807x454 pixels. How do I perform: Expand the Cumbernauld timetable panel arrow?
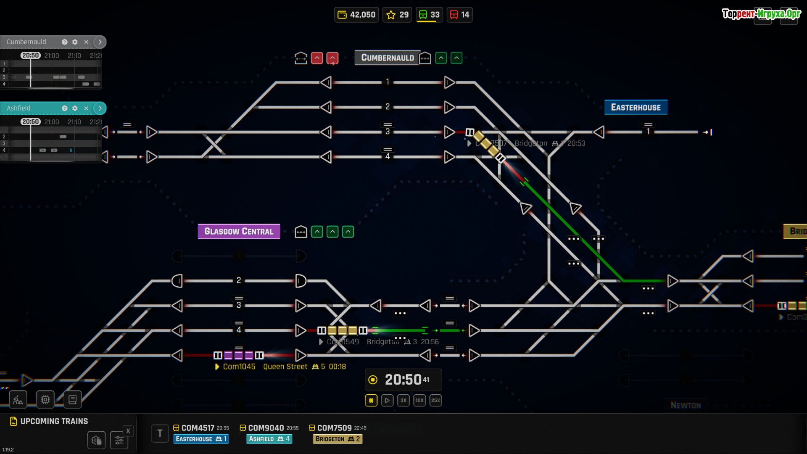point(100,42)
